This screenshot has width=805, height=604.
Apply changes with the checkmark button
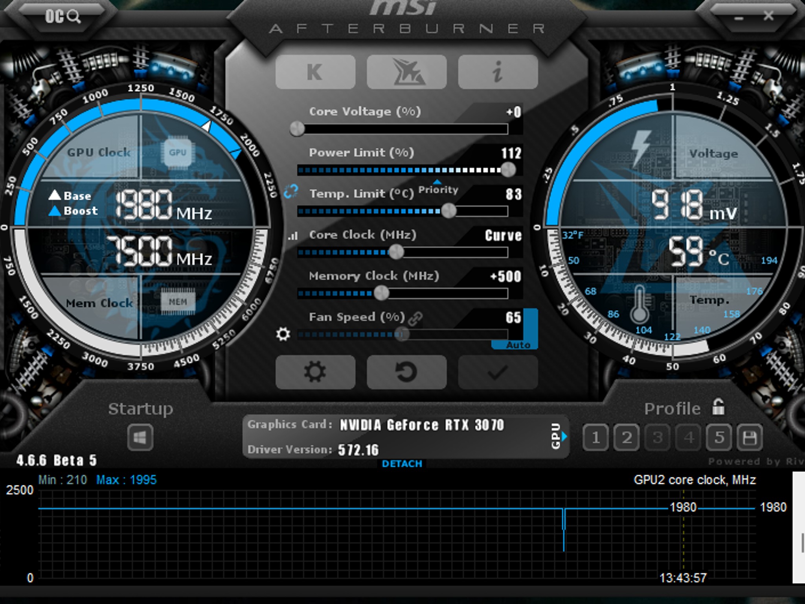coord(498,372)
